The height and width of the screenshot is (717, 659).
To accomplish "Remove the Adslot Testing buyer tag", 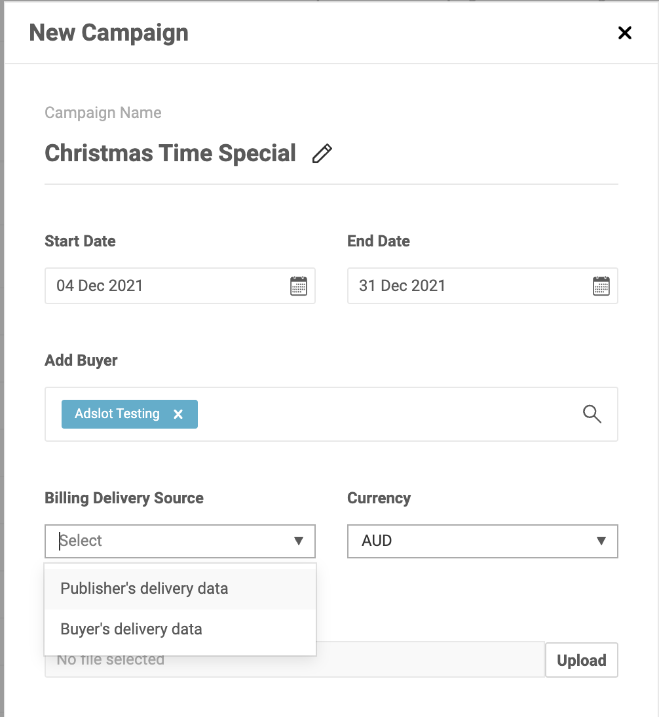I will pos(178,414).
